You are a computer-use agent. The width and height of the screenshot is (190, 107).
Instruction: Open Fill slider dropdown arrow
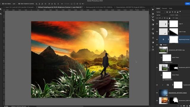pos(180,18)
